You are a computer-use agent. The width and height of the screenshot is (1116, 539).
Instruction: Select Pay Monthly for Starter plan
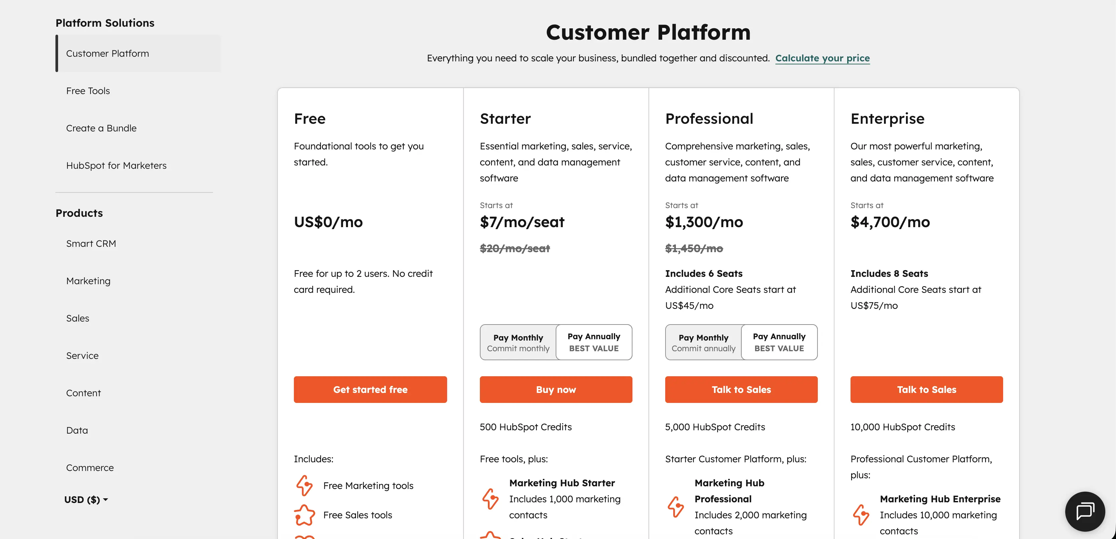pos(518,342)
